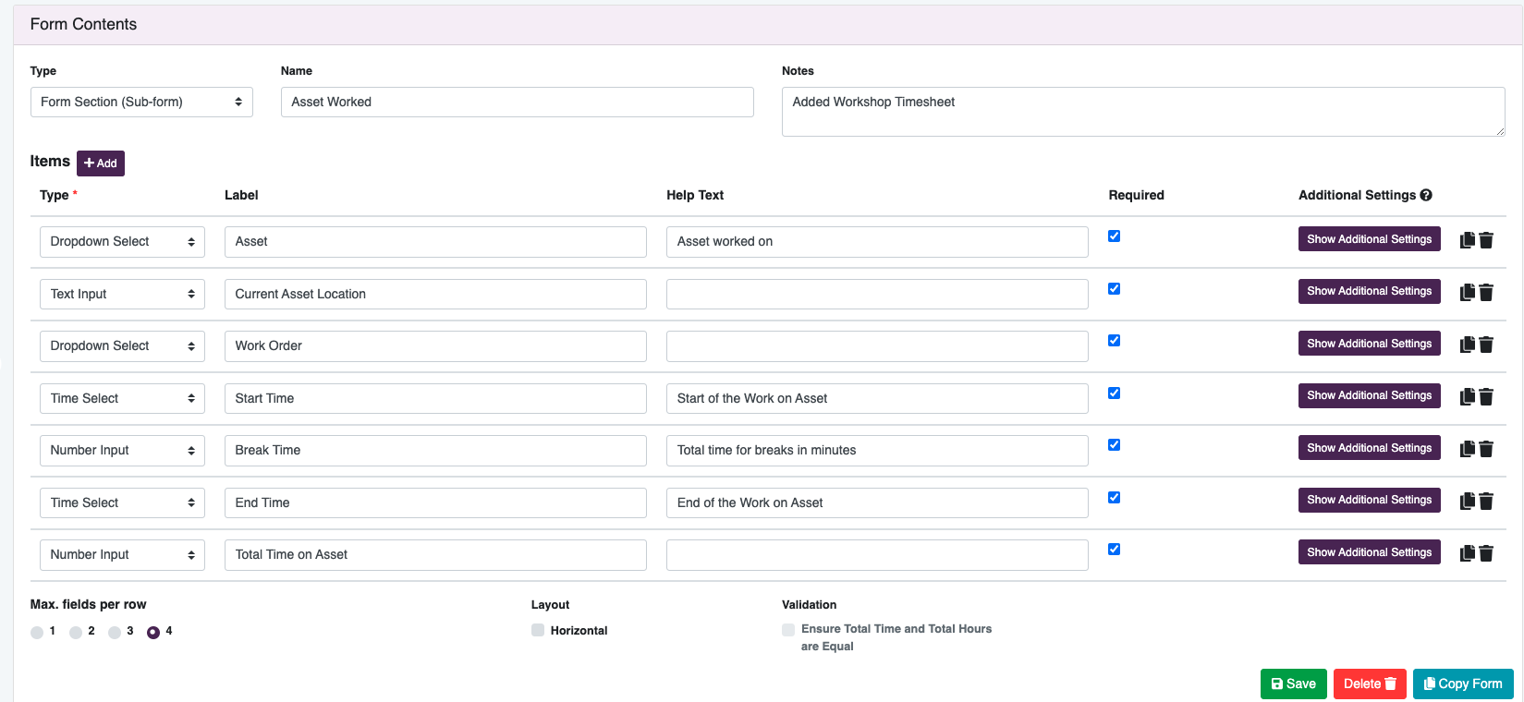Click the copy icon on the Asset row
This screenshot has height=702, width=1524.
click(x=1467, y=240)
